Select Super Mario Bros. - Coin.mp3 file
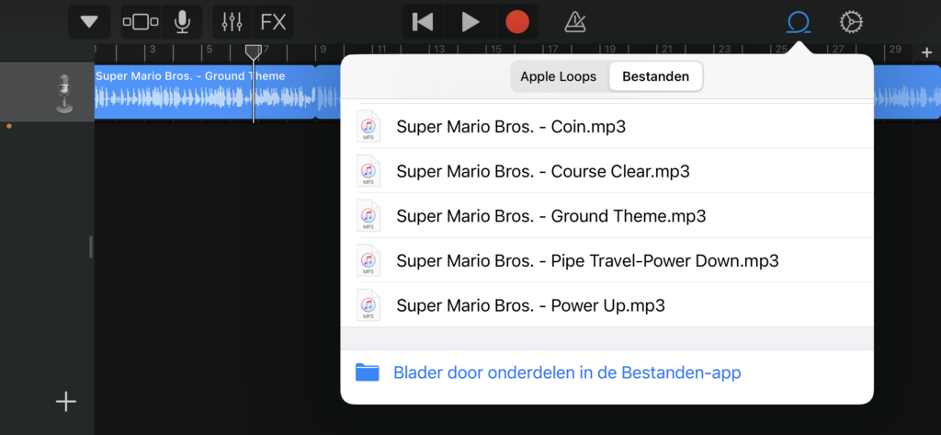The width and height of the screenshot is (941, 435). click(511, 126)
